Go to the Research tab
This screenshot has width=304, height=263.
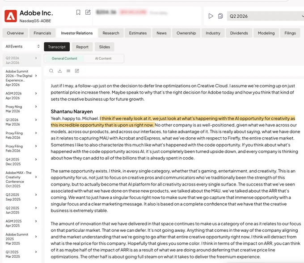pyautogui.click(x=111, y=33)
